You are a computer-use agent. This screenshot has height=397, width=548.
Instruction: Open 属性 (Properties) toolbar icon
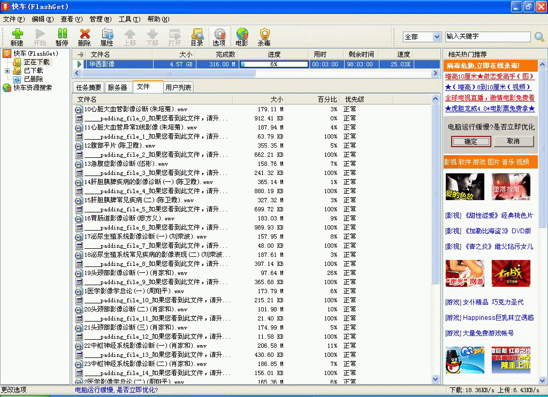pyautogui.click(x=106, y=37)
